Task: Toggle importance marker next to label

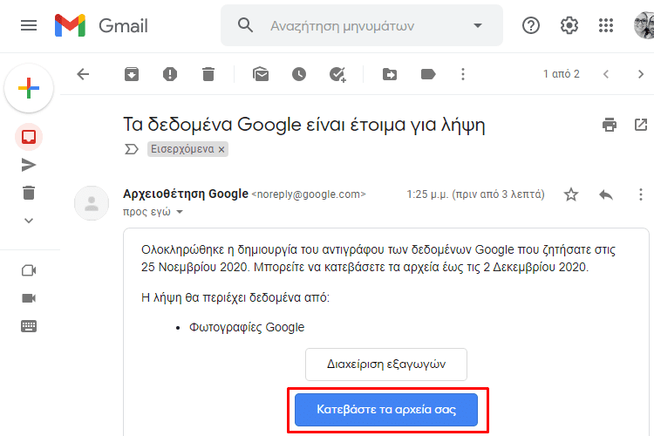Action: click(x=132, y=149)
